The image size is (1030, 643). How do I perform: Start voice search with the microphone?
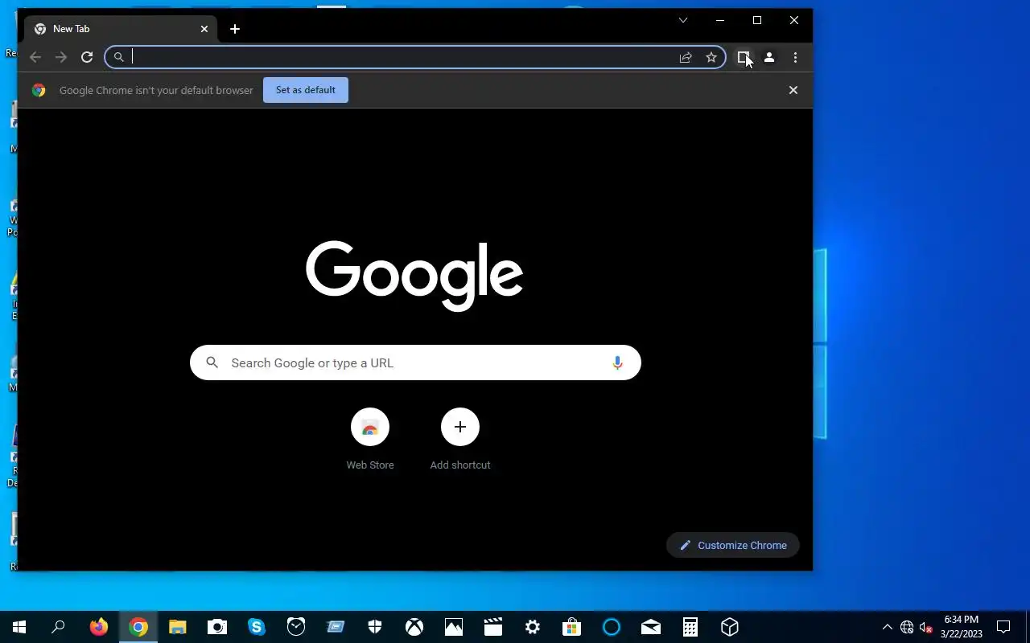(617, 362)
